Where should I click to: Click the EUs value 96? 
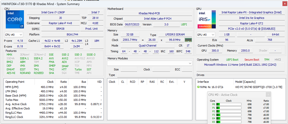tap(227, 40)
